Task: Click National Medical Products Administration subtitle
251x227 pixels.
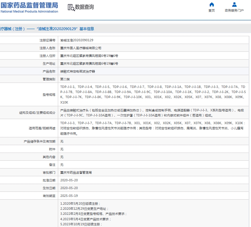Action: 29,12
